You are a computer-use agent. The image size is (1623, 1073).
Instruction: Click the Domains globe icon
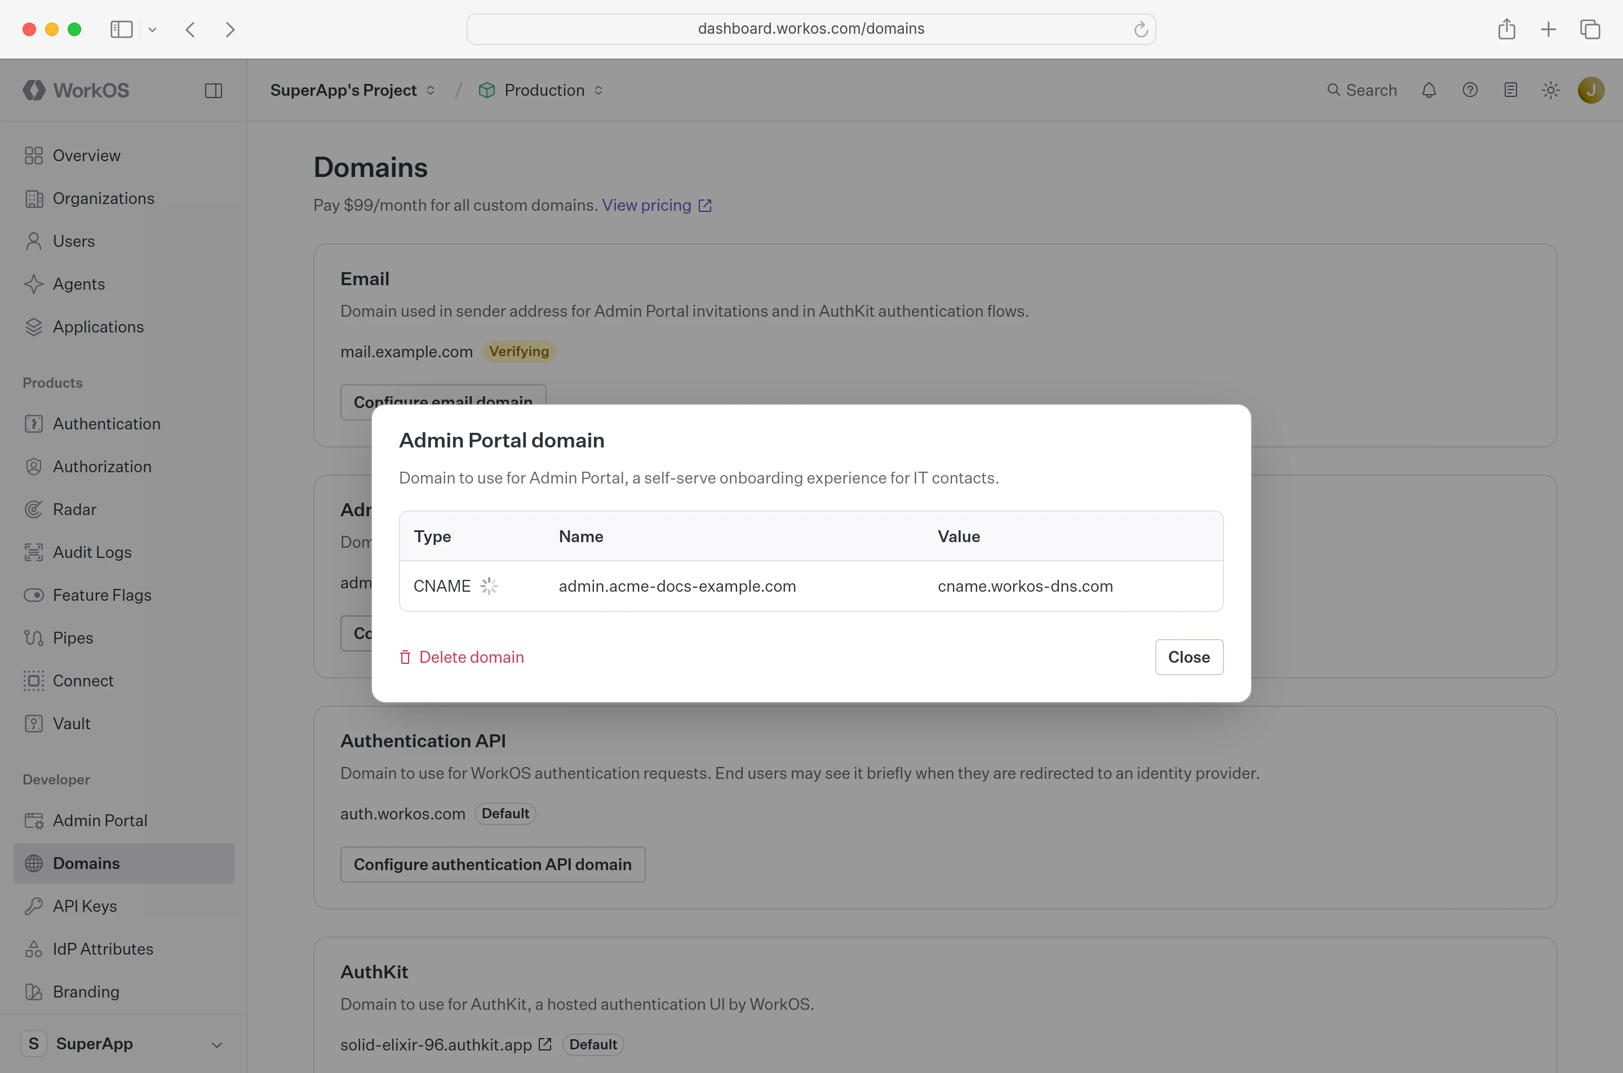click(33, 863)
